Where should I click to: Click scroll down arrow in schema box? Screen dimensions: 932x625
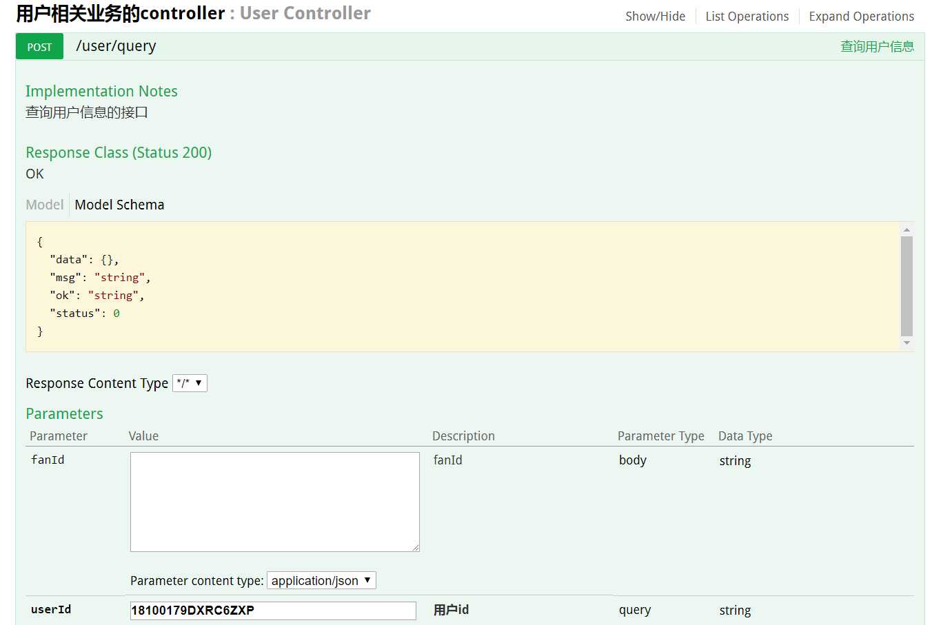(906, 342)
